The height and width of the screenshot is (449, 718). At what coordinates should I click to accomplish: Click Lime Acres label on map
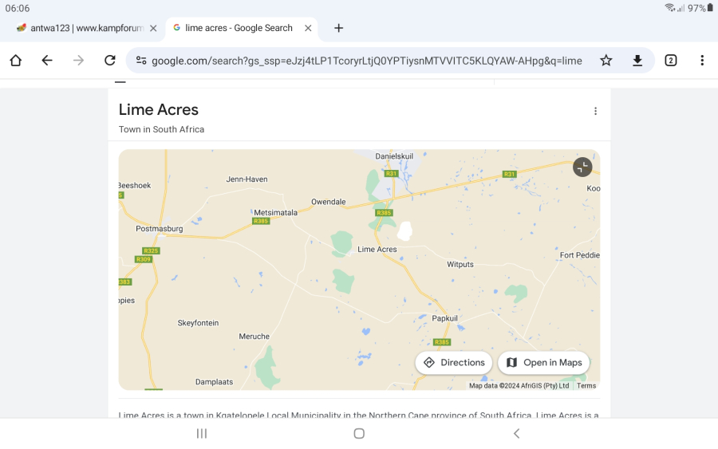pos(377,250)
